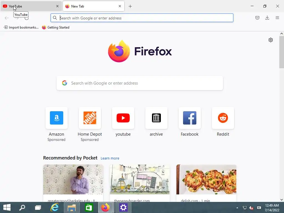Click Import bookmarks in bookmarks toolbar
This screenshot has width=284, height=213.
pyautogui.click(x=21, y=27)
